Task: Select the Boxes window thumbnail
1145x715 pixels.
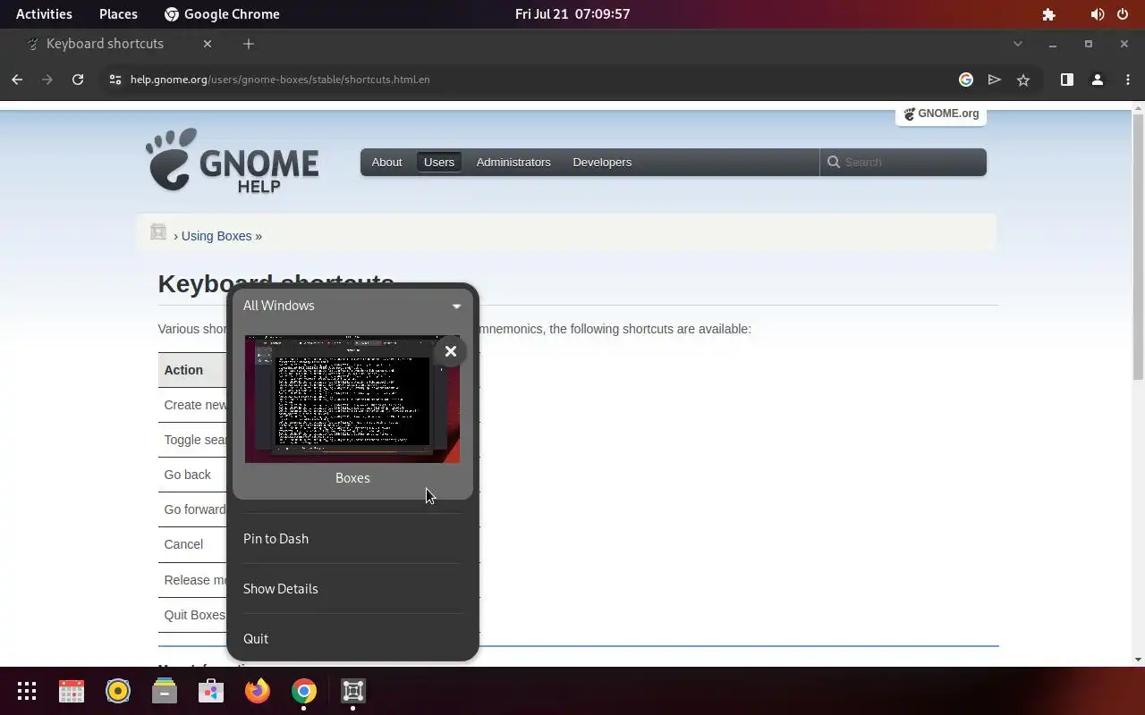Action: [x=352, y=400]
